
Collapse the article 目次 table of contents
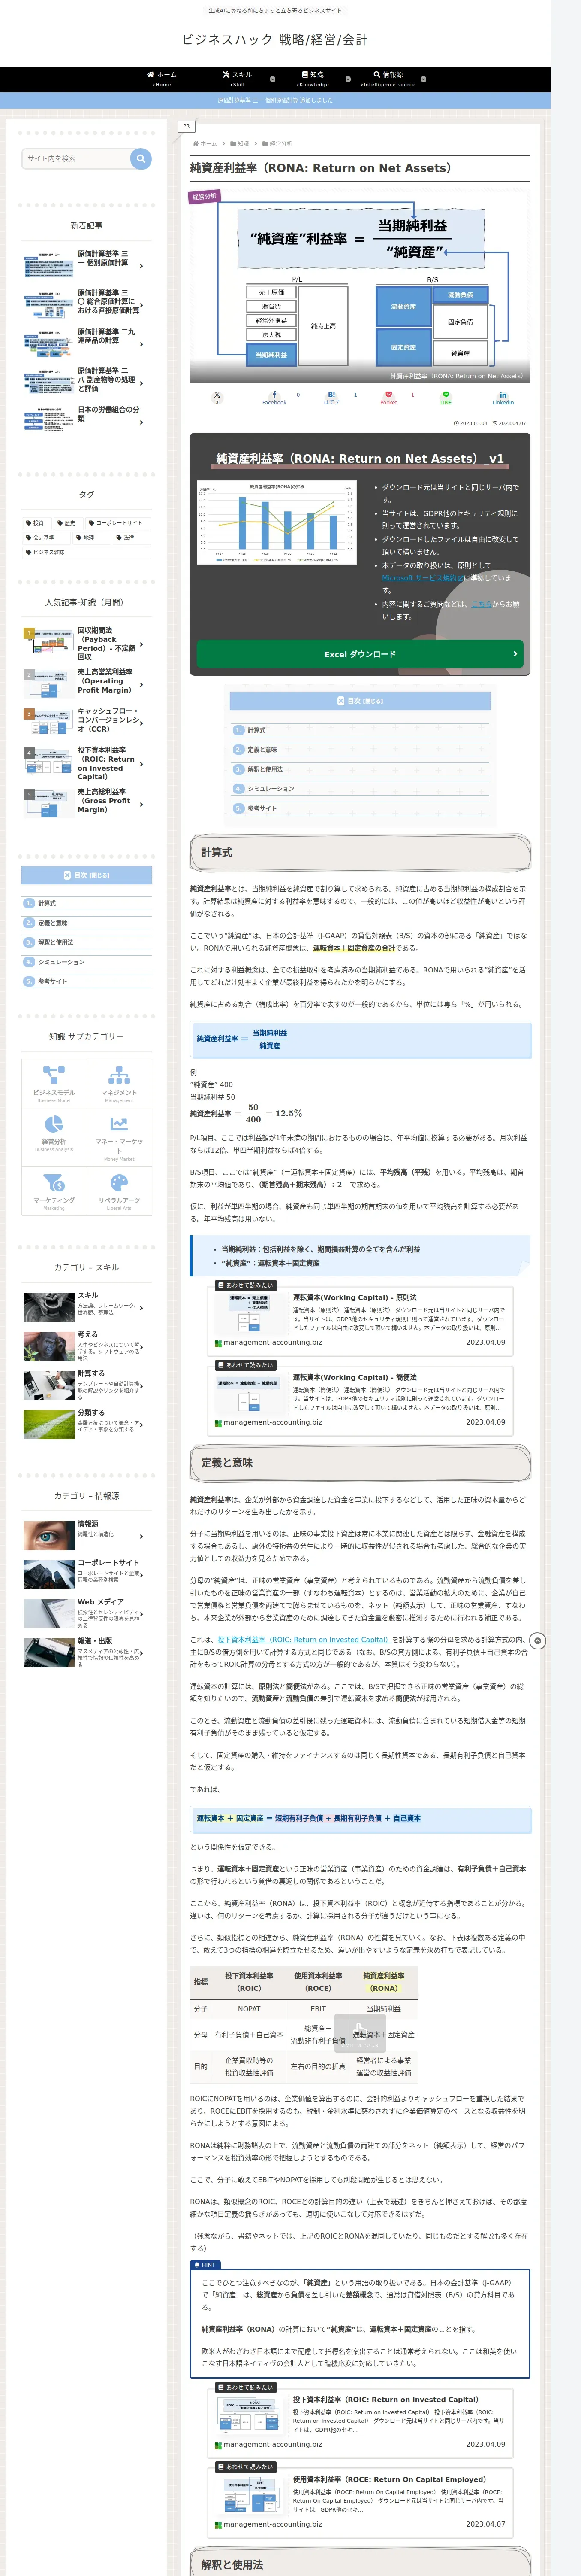point(359,701)
